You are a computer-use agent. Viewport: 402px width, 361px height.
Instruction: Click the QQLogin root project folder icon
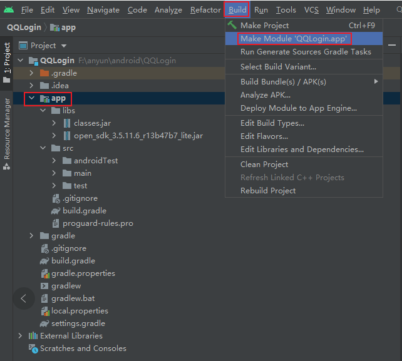[33, 61]
